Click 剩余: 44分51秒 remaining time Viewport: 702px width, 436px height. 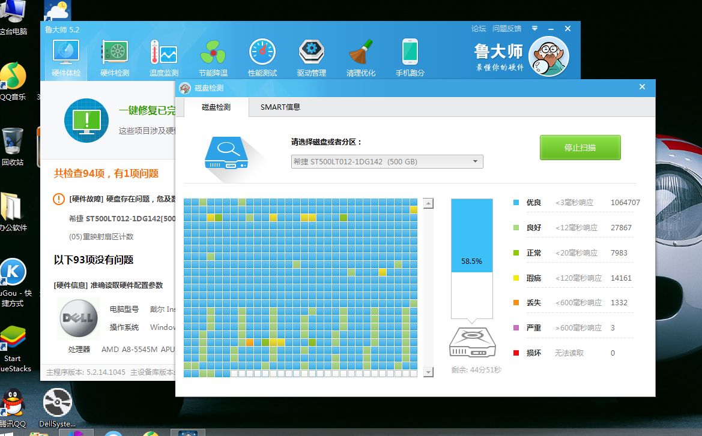coord(476,370)
